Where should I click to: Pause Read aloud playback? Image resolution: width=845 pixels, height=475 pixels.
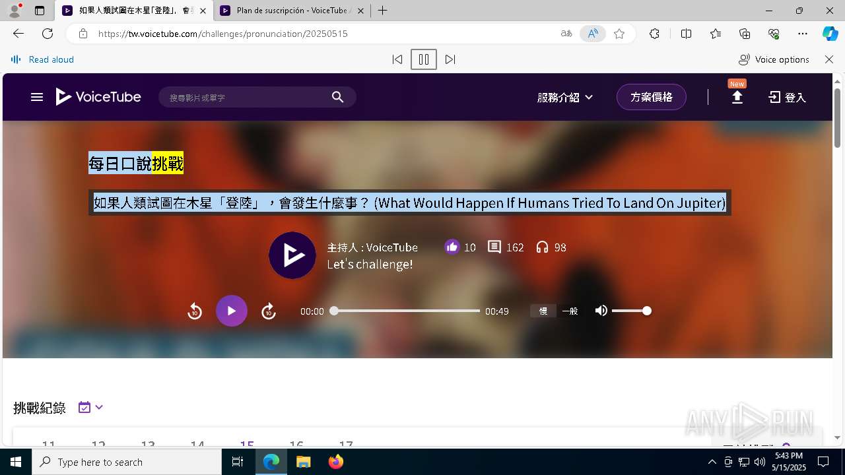coord(424,59)
